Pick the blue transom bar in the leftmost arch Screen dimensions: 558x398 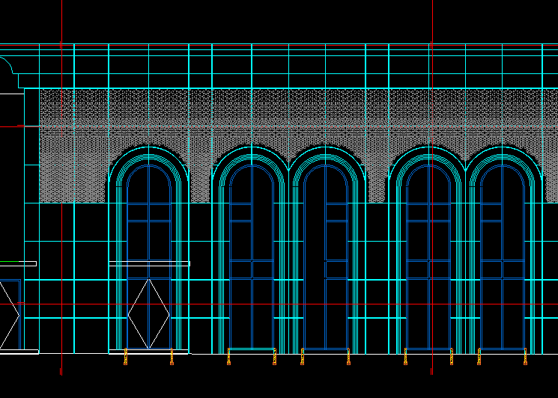[x=149, y=221]
